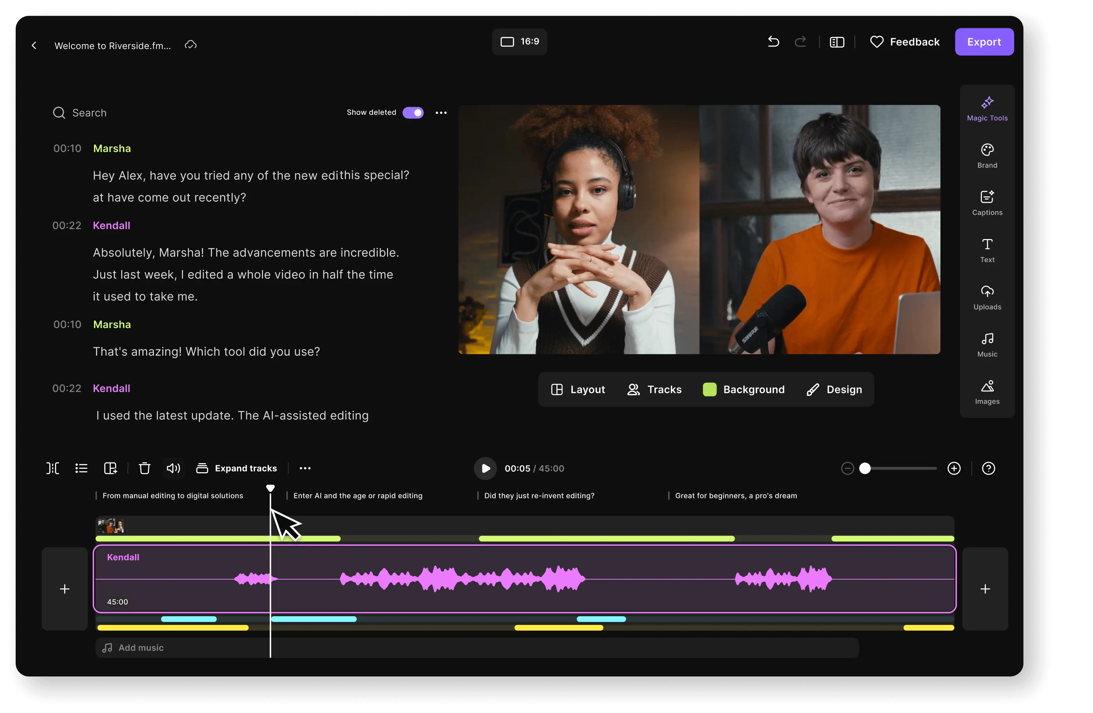Open the Layout tab below video
The image size is (1093, 713).
point(578,389)
